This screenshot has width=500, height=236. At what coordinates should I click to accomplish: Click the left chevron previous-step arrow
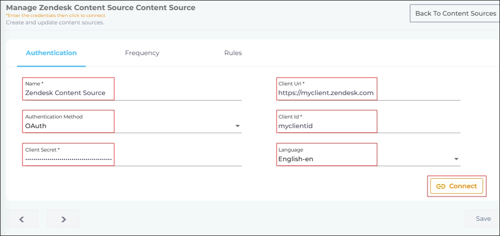tap(22, 219)
